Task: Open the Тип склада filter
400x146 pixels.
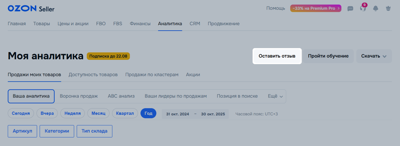Action: (94, 131)
